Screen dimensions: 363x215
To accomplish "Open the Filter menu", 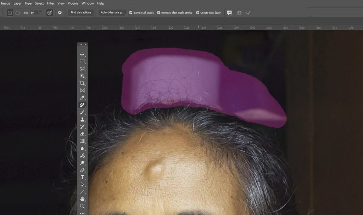I will (50, 3).
